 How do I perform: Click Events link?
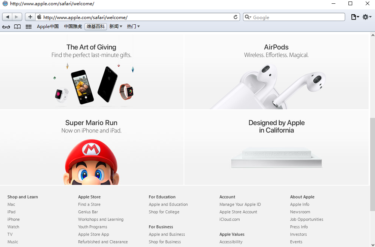point(296,242)
